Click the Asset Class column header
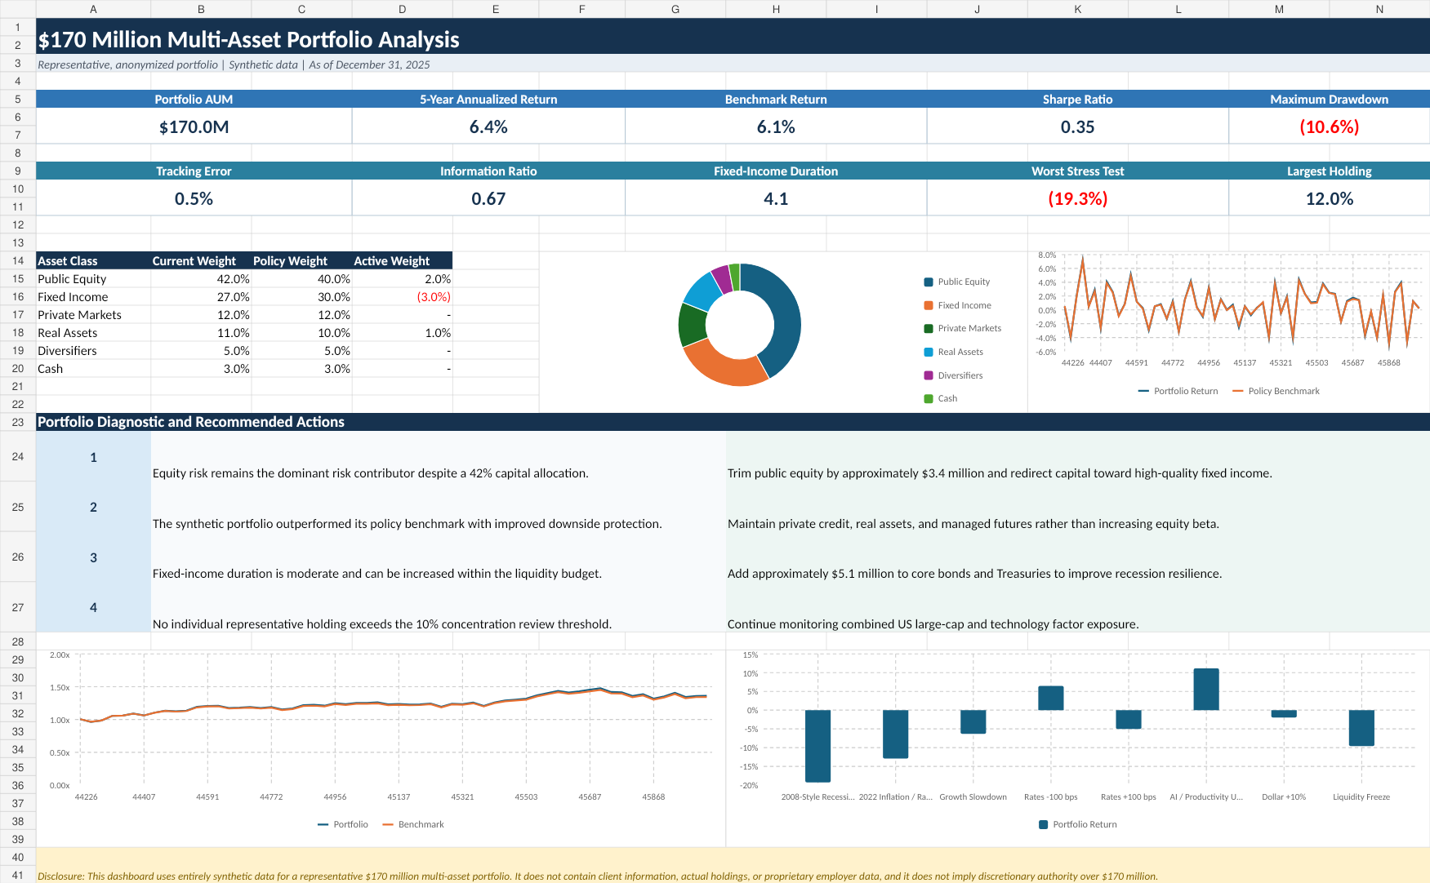Viewport: 1430px width, 883px height. (93, 260)
